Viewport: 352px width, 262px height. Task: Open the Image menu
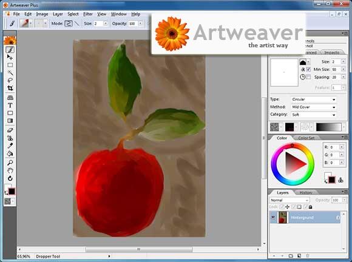(42, 14)
